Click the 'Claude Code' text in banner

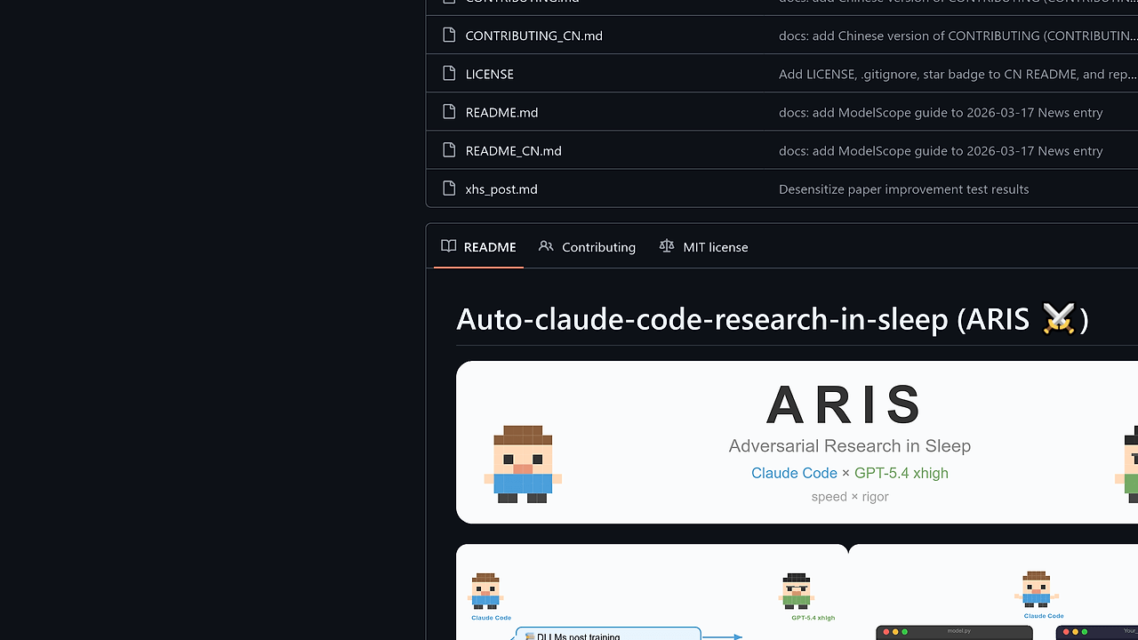(794, 473)
